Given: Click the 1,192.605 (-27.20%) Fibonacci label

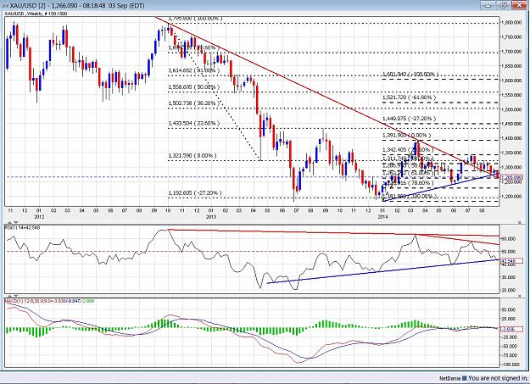Looking at the screenshot, I should point(195,192).
